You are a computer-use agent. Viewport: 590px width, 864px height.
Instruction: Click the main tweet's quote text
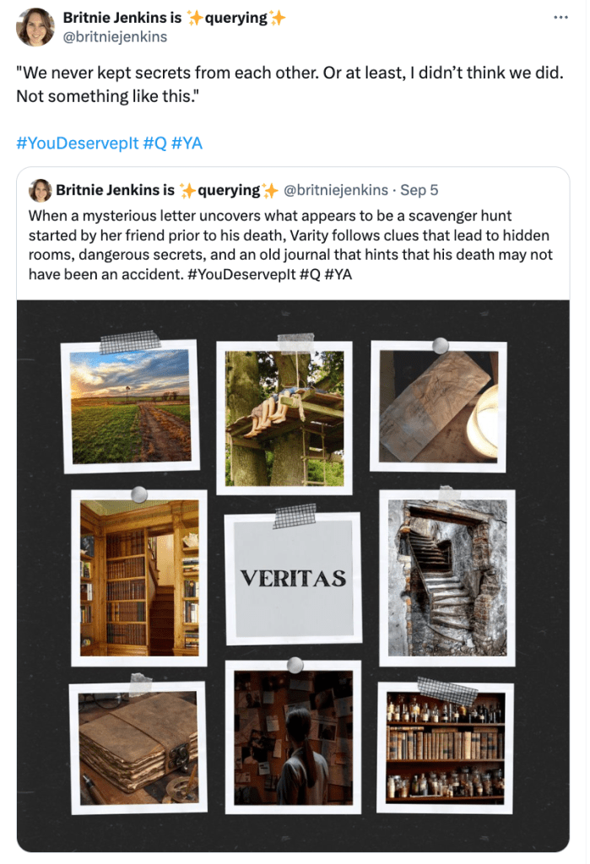[289, 84]
